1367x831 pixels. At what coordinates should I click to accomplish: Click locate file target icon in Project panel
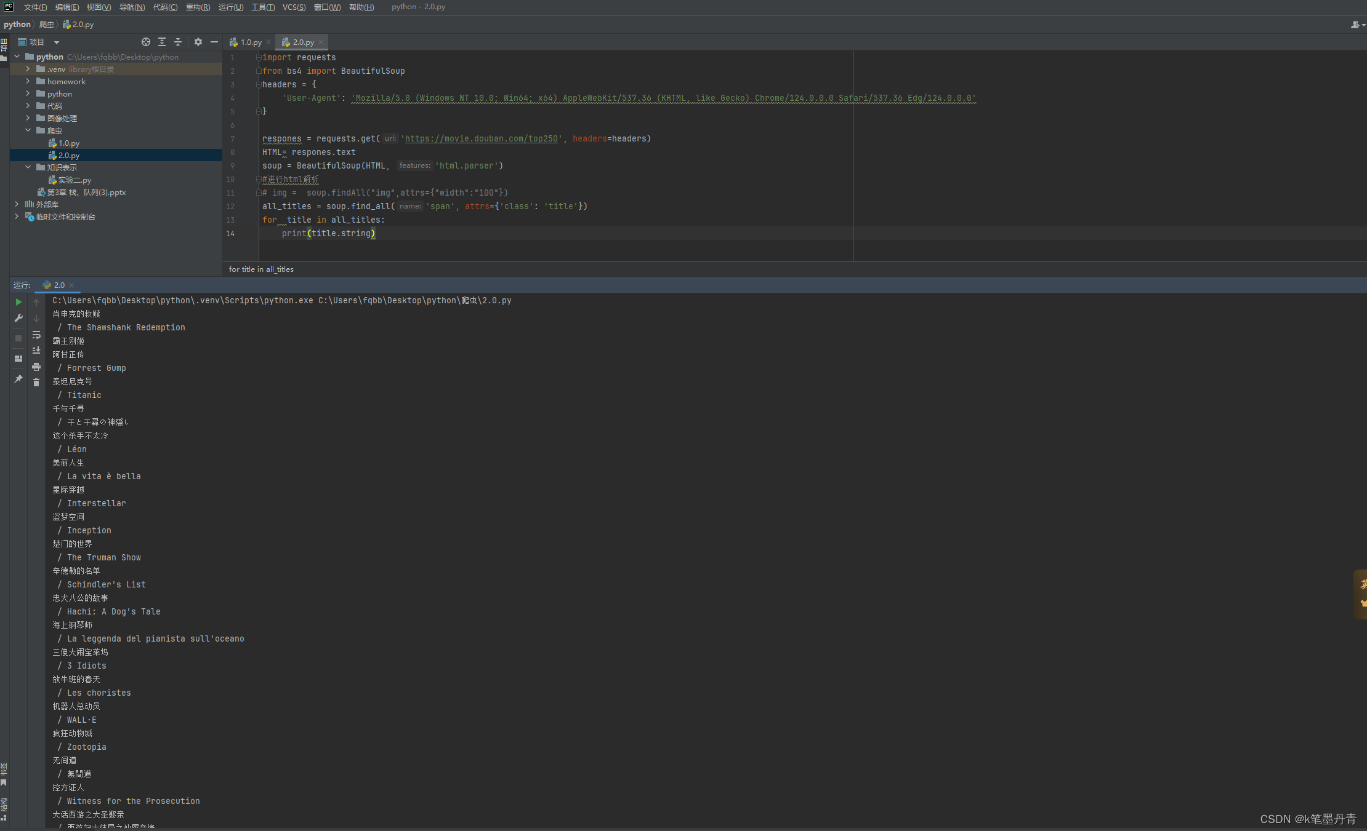click(146, 42)
